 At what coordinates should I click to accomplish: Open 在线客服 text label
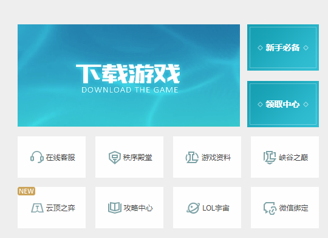[x=61, y=158]
